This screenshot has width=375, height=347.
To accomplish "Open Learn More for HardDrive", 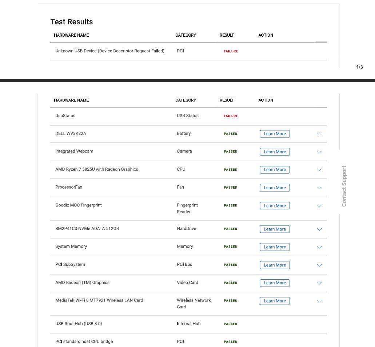I will (275, 229).
